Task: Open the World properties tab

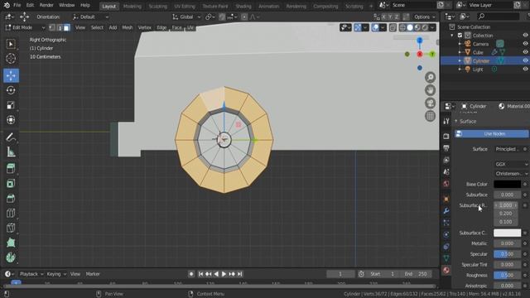Action: pyautogui.click(x=446, y=184)
